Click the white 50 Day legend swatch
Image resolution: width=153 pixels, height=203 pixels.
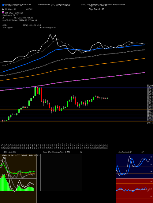[x=3, y=9]
